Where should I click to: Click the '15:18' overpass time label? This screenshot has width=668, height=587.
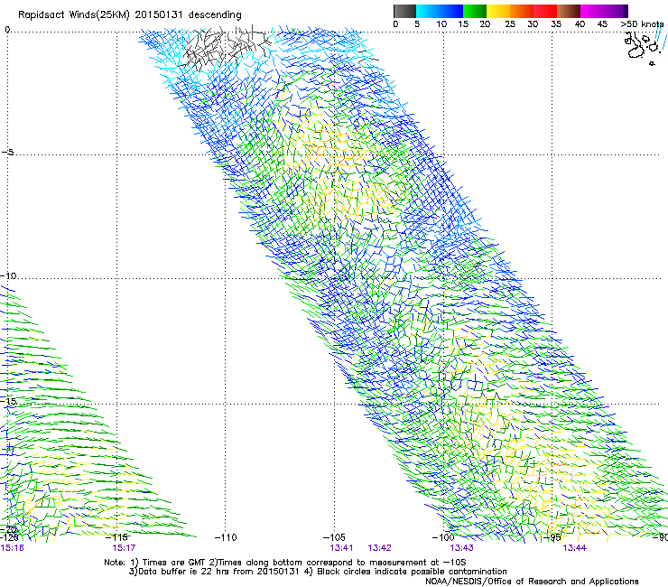pos(12,548)
